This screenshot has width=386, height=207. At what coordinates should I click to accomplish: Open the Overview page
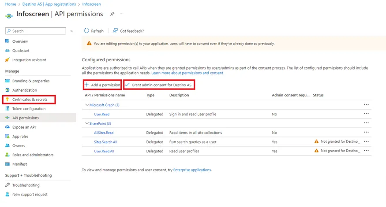pos(20,41)
